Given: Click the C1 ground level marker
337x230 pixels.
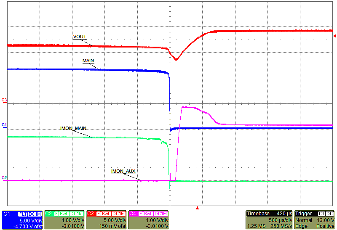Looking at the screenshot, I should (4, 126).
